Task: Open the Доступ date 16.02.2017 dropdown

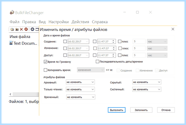Action: point(78,55)
